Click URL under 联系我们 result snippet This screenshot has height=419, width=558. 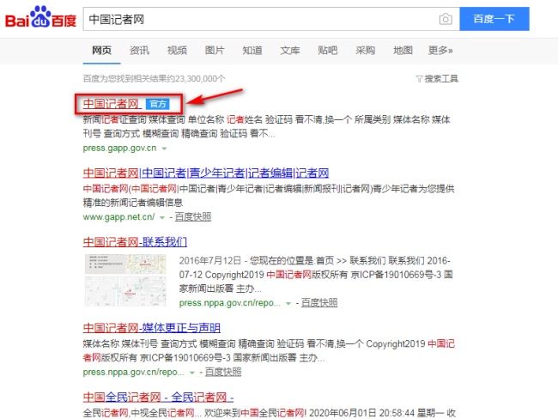click(x=230, y=303)
